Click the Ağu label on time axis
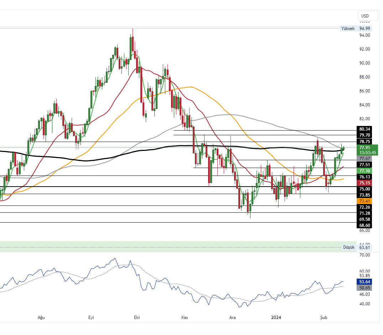383x335 pixels. pyautogui.click(x=42, y=317)
